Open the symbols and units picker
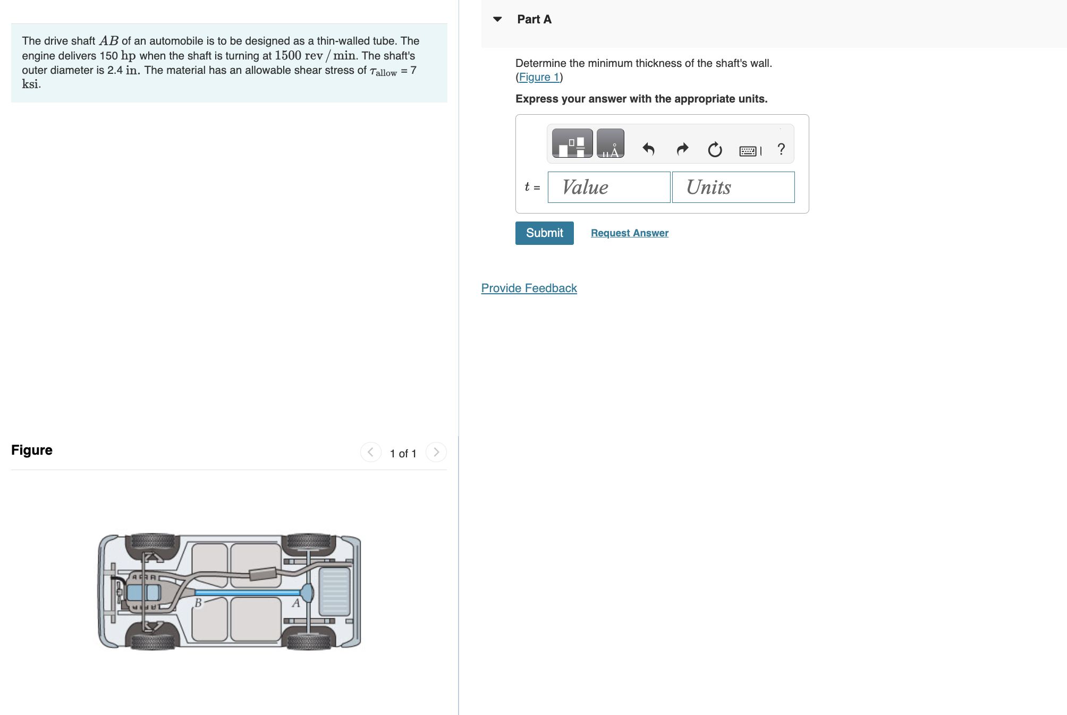This screenshot has height=715, width=1067. tap(610, 143)
